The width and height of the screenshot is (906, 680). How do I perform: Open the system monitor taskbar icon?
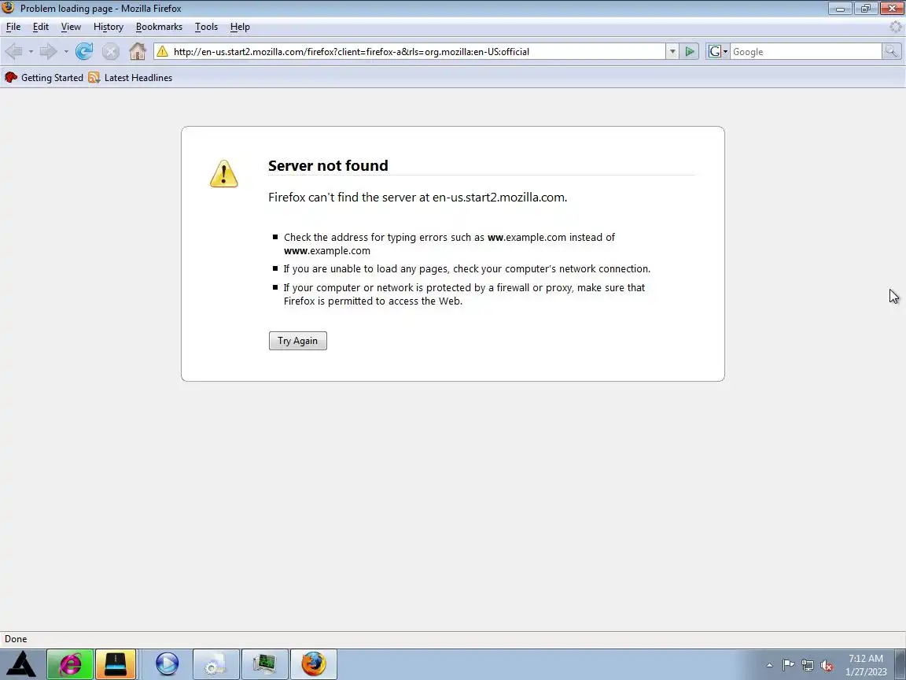tap(264, 663)
